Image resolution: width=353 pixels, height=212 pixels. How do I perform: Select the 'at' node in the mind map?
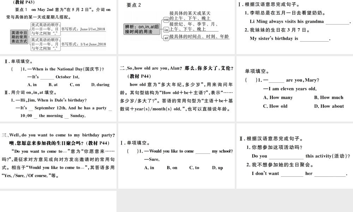(166, 38)
